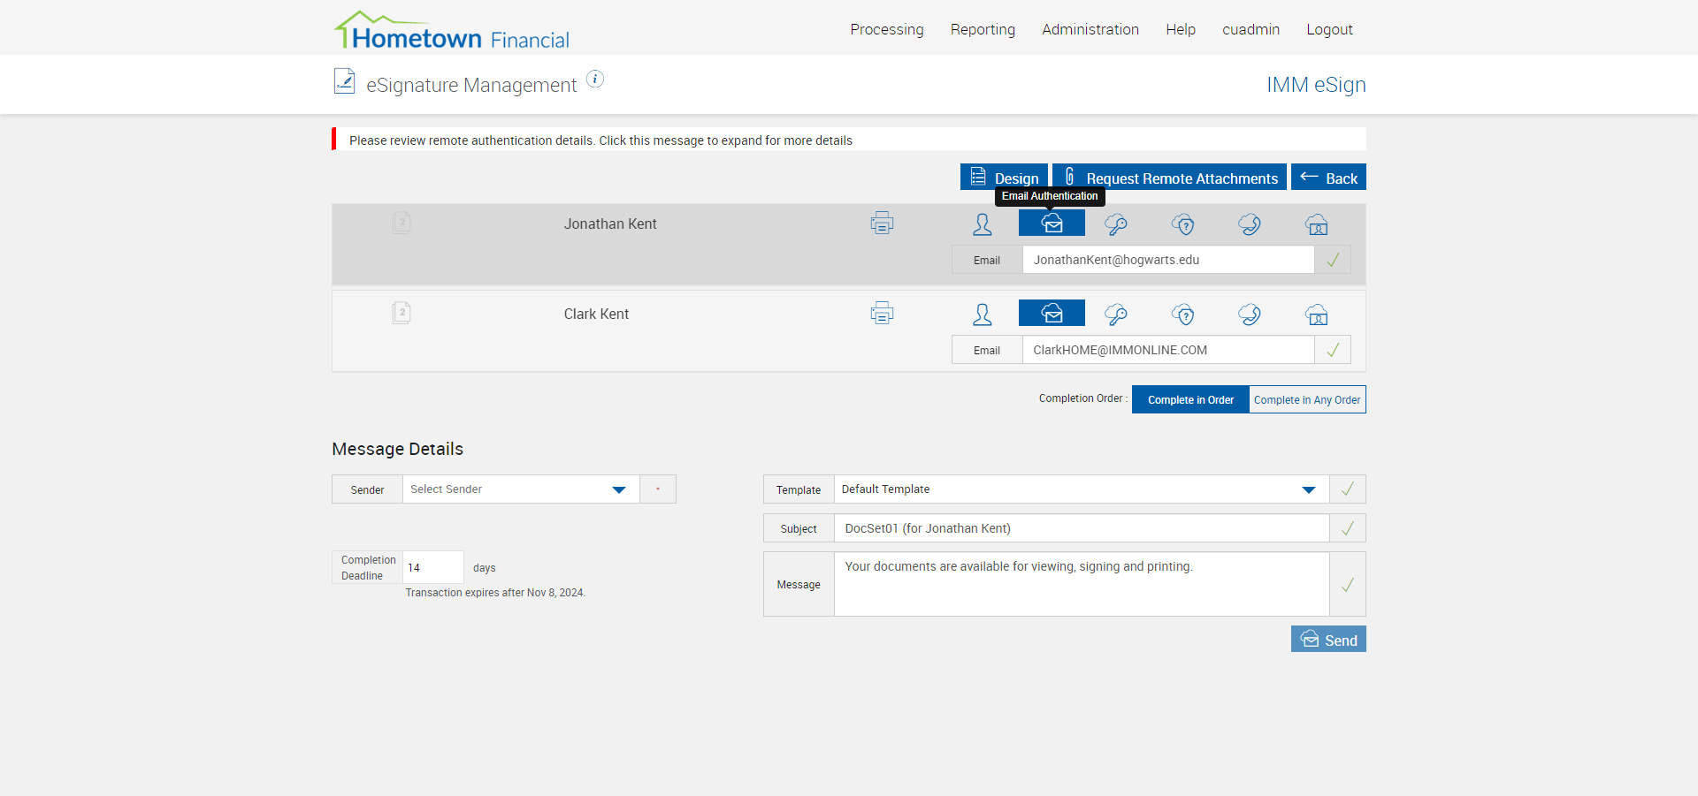
Task: Click Jonathan Kent's email input field
Action: coord(1168,260)
